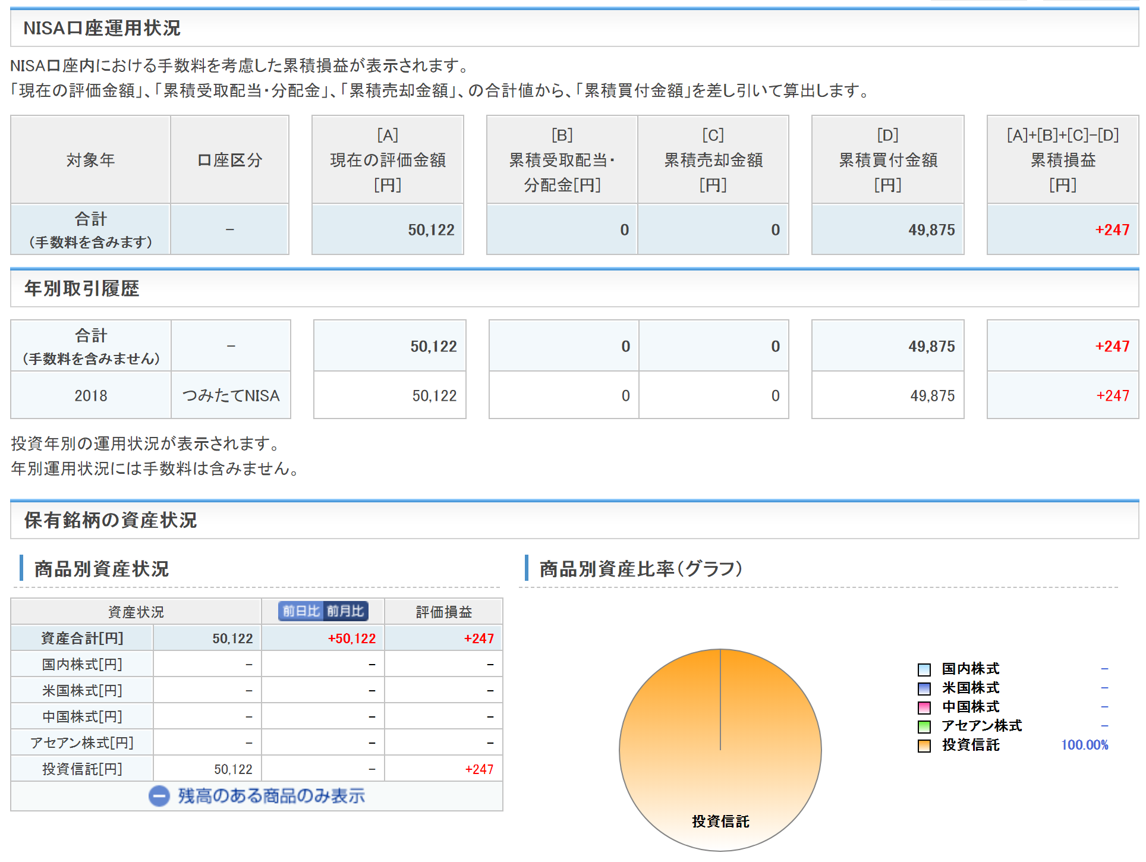Click the 中国株式 legend label
This screenshot has height=862, width=1146.
click(x=971, y=707)
